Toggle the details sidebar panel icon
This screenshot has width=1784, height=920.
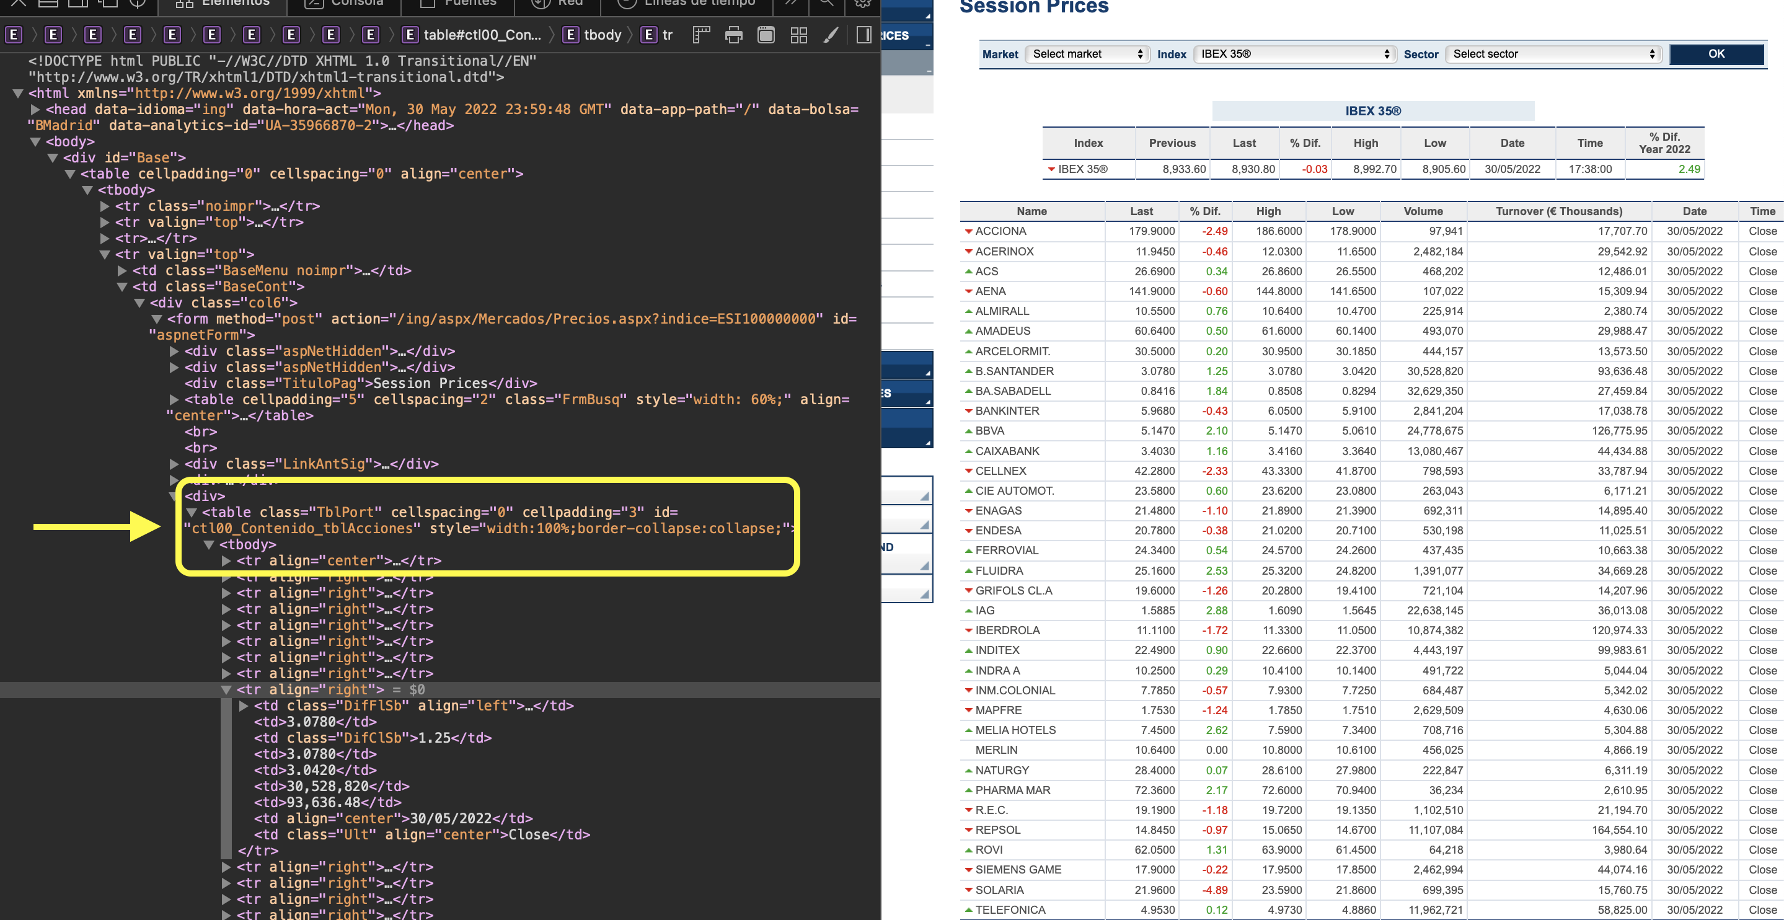tap(863, 35)
